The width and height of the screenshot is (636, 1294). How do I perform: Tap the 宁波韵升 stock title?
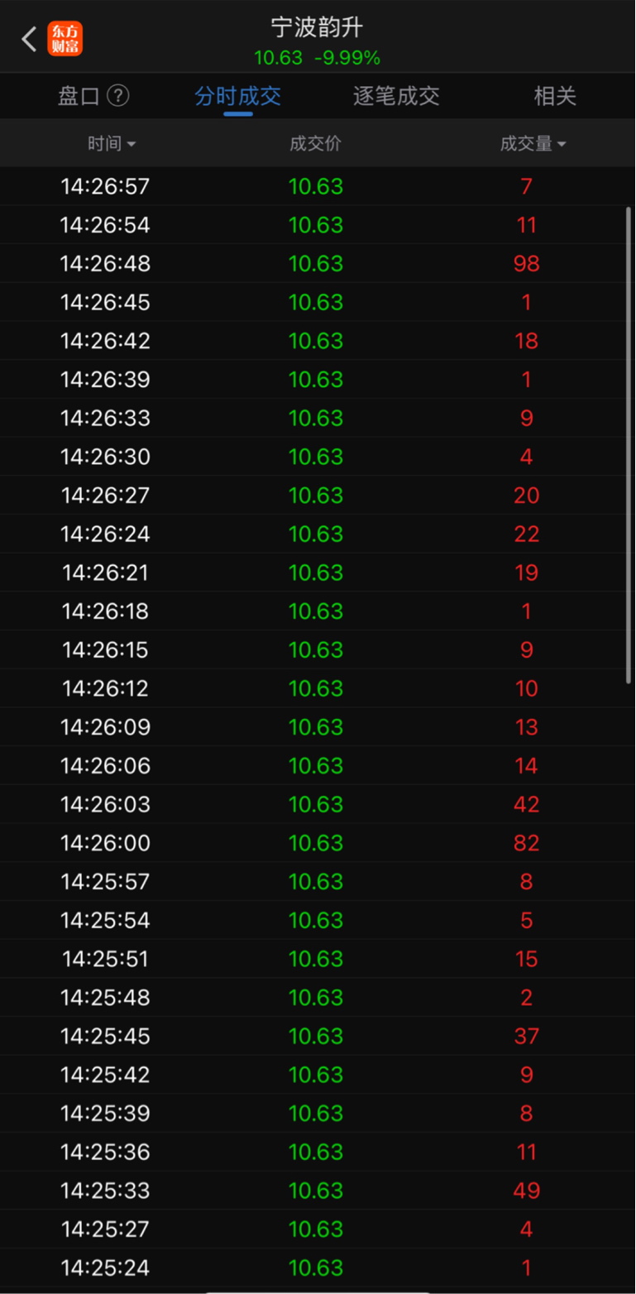point(317,28)
